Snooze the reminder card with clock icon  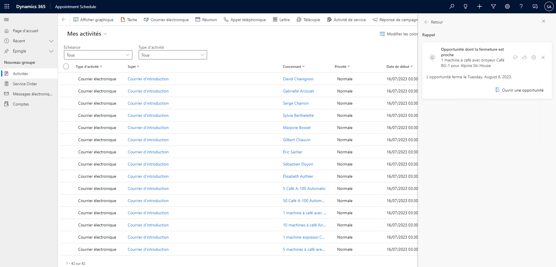click(534, 57)
